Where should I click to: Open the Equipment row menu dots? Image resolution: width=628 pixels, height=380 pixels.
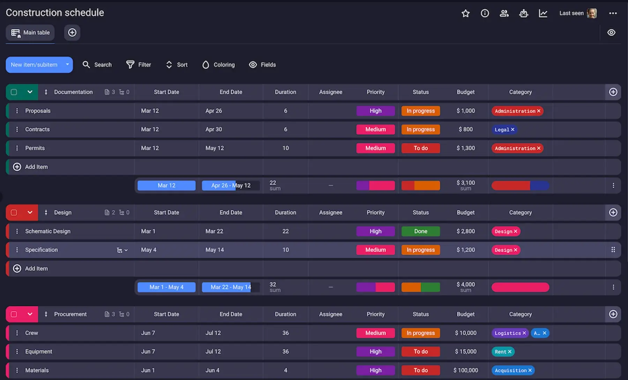17,351
